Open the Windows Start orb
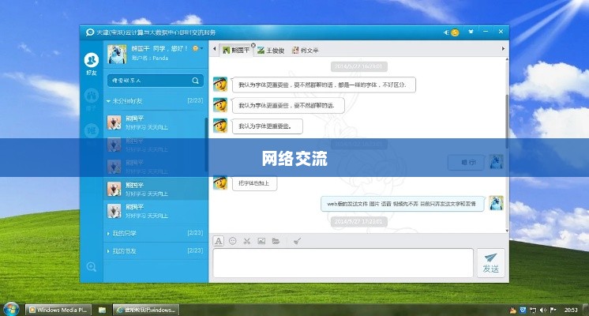 click(11, 309)
